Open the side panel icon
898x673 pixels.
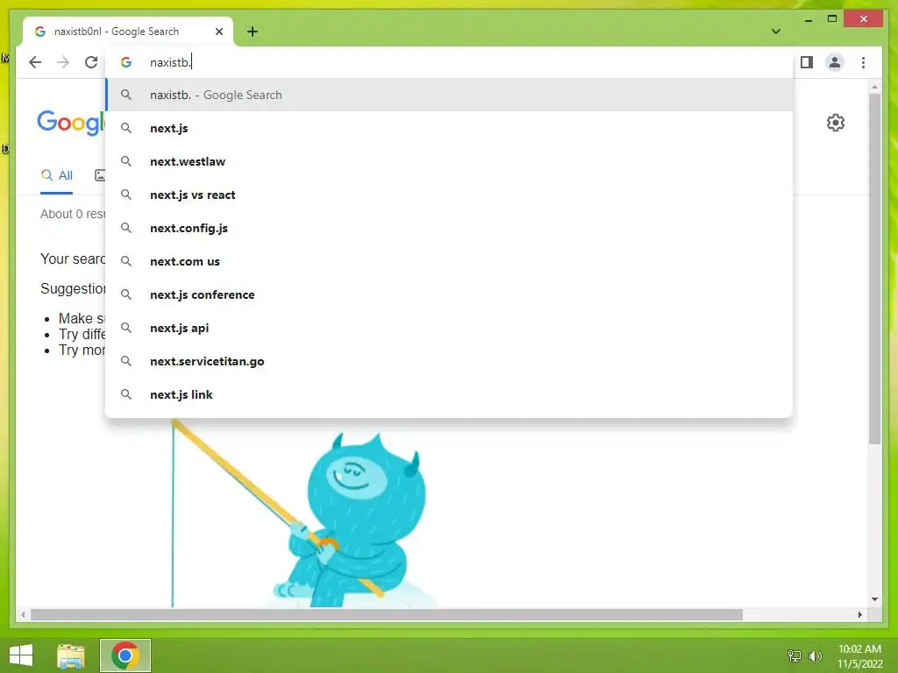[x=807, y=62]
